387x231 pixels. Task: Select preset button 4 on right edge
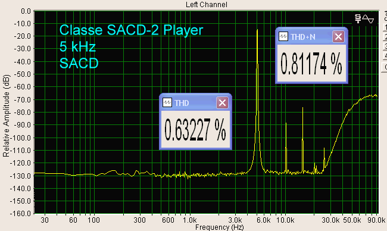[x=385, y=55]
